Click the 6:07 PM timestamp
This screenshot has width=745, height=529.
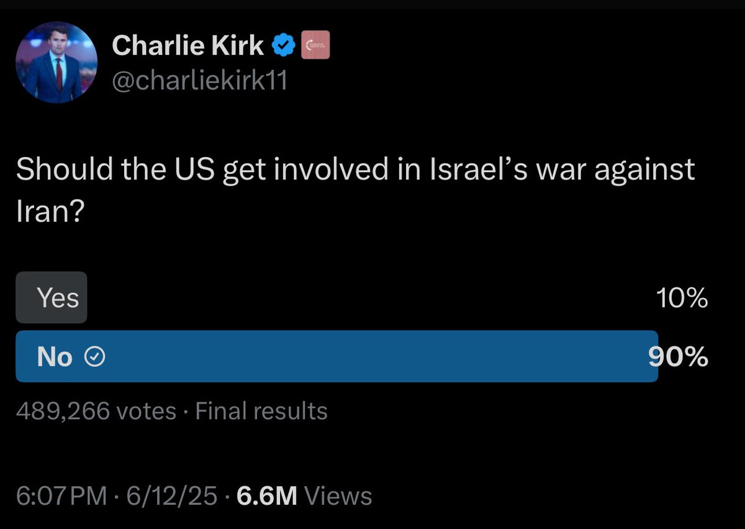pyautogui.click(x=63, y=495)
